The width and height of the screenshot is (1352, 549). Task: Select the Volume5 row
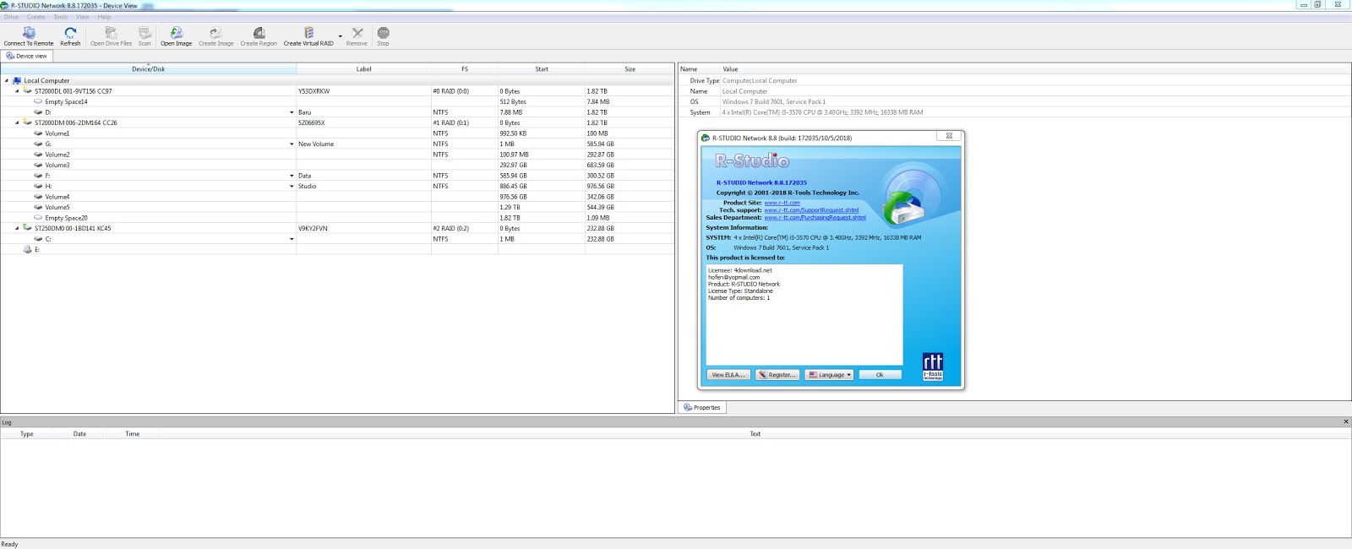click(337, 207)
